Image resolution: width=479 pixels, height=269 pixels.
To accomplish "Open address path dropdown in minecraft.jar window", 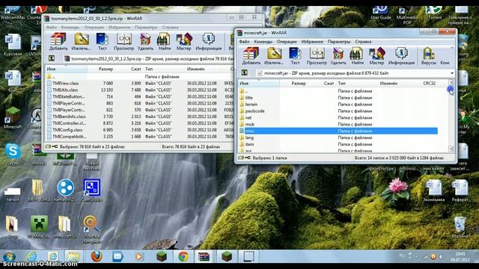I will (452, 73).
